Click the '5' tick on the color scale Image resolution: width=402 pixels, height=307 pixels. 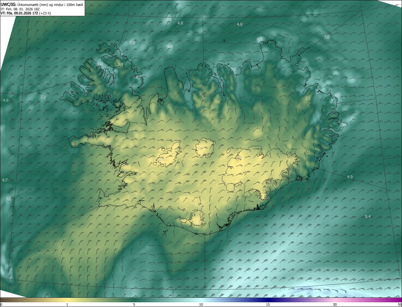coord(134,304)
